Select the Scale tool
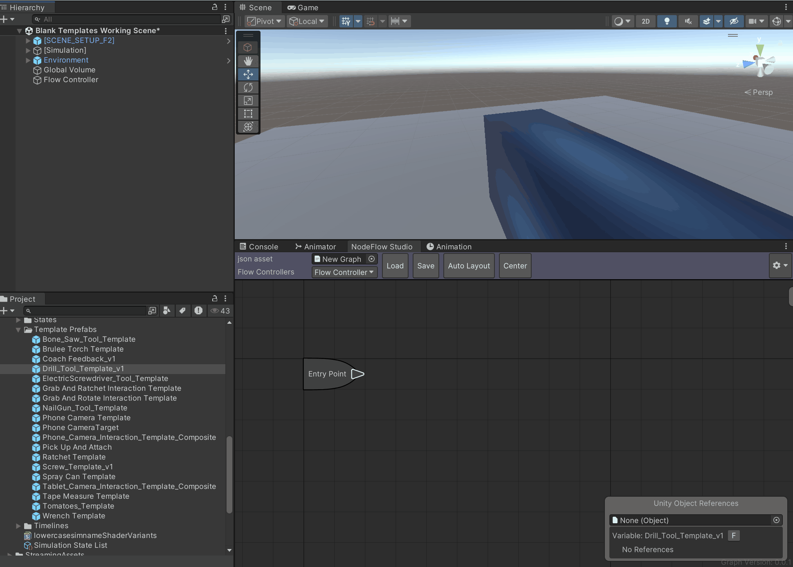The image size is (793, 567). 248,101
